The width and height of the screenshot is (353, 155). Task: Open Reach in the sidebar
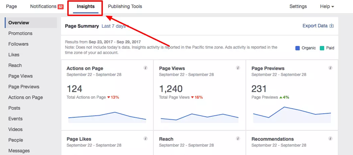(x=15, y=65)
